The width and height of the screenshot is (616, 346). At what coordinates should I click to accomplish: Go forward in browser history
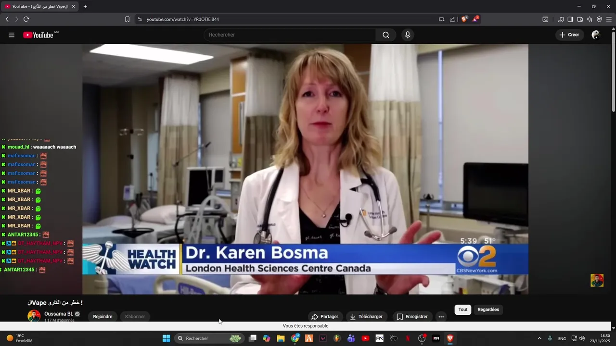click(16, 19)
